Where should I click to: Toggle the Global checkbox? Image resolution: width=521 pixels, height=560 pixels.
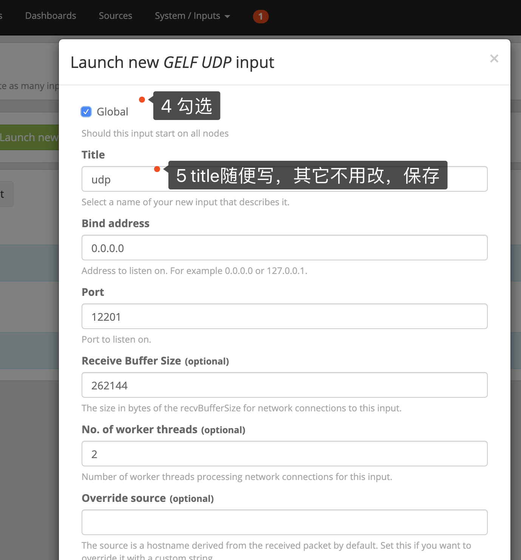click(x=86, y=112)
